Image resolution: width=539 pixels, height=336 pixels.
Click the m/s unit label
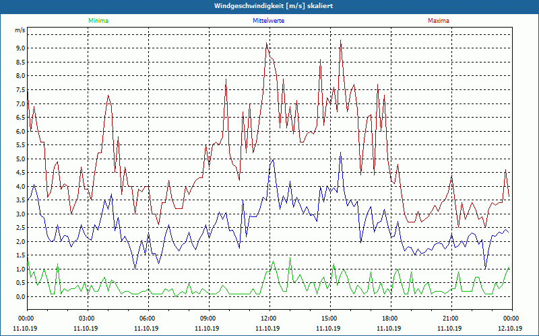pyautogui.click(x=20, y=30)
